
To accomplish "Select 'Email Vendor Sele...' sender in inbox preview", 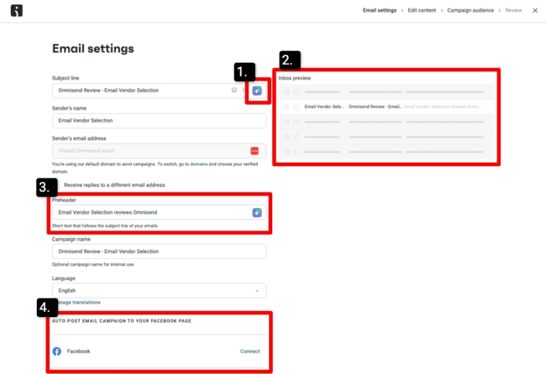I will click(x=324, y=106).
